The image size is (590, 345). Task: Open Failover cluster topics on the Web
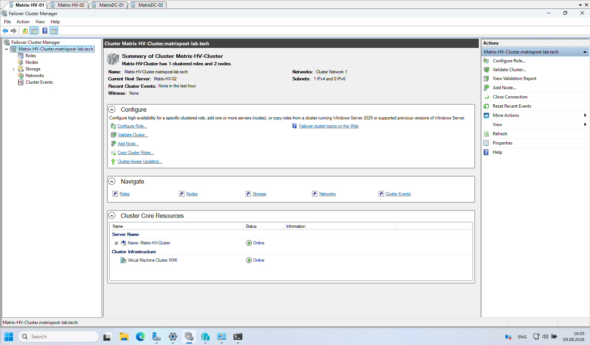point(329,126)
